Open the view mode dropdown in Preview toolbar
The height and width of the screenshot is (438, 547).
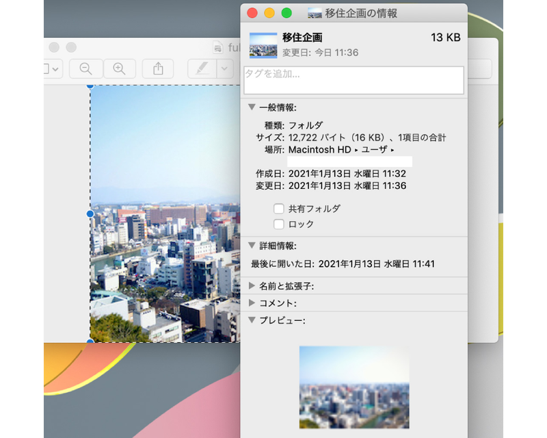[x=53, y=68]
